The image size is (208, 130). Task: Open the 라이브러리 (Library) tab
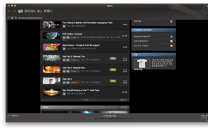(x=30, y=11)
